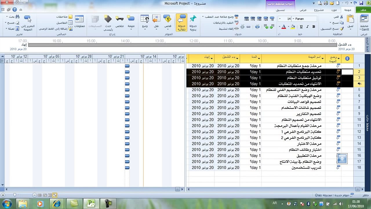Open task Information (معلومات)
The image size is (371, 209).
(x=79, y=21)
